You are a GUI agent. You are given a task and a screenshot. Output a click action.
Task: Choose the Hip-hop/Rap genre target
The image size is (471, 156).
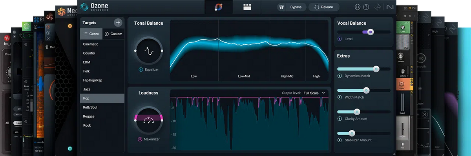[102, 80]
